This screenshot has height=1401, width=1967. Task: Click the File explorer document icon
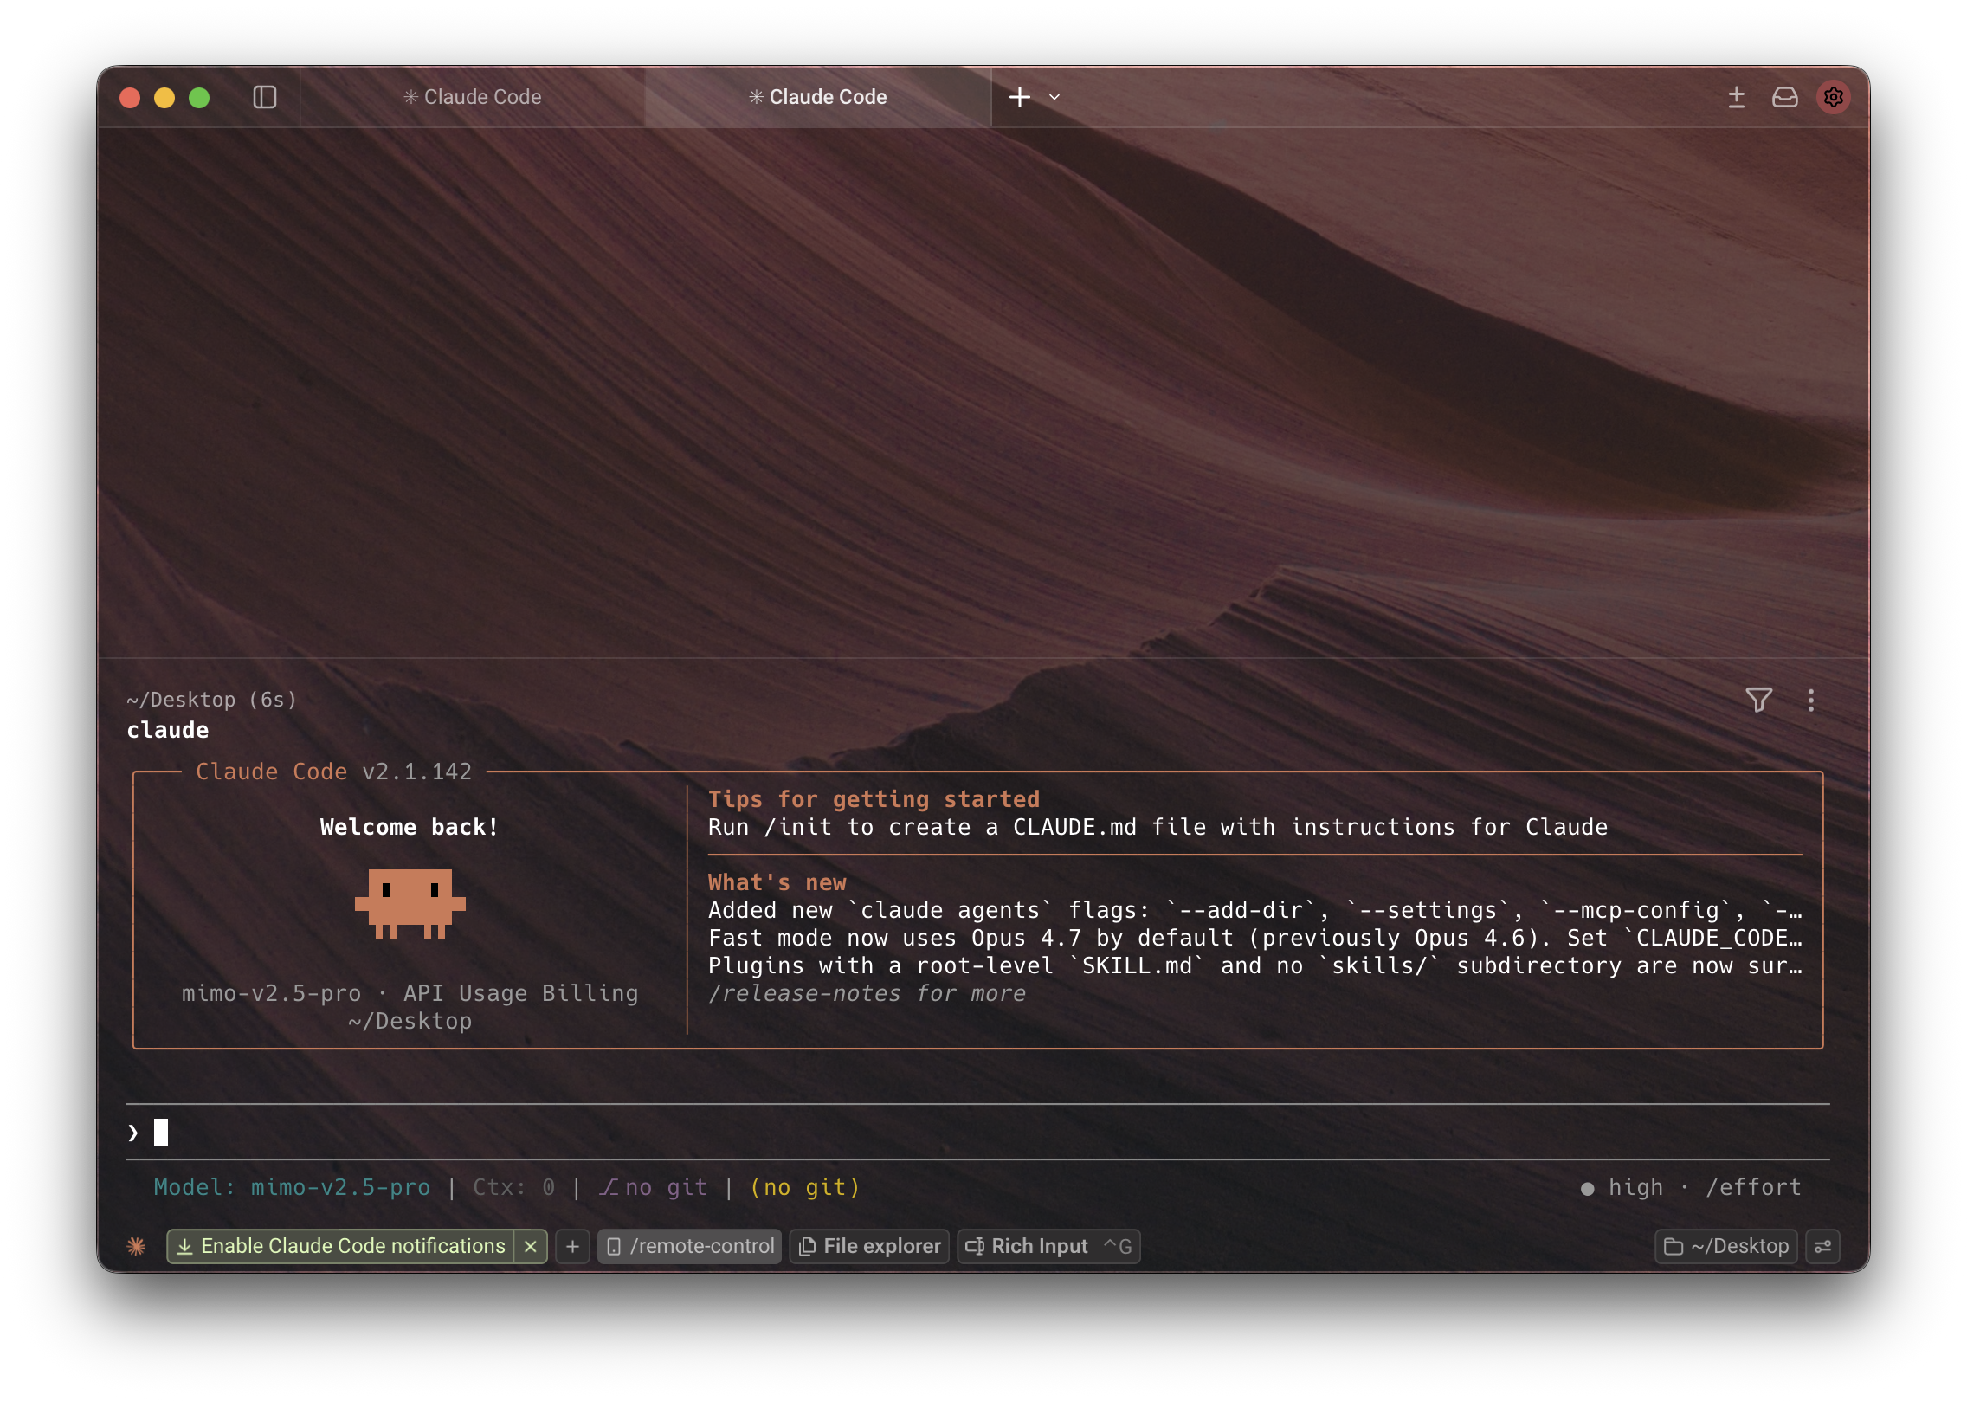click(x=807, y=1246)
